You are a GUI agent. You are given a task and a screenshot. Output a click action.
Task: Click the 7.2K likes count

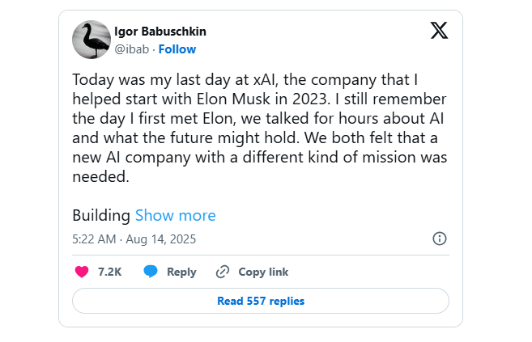[109, 272]
